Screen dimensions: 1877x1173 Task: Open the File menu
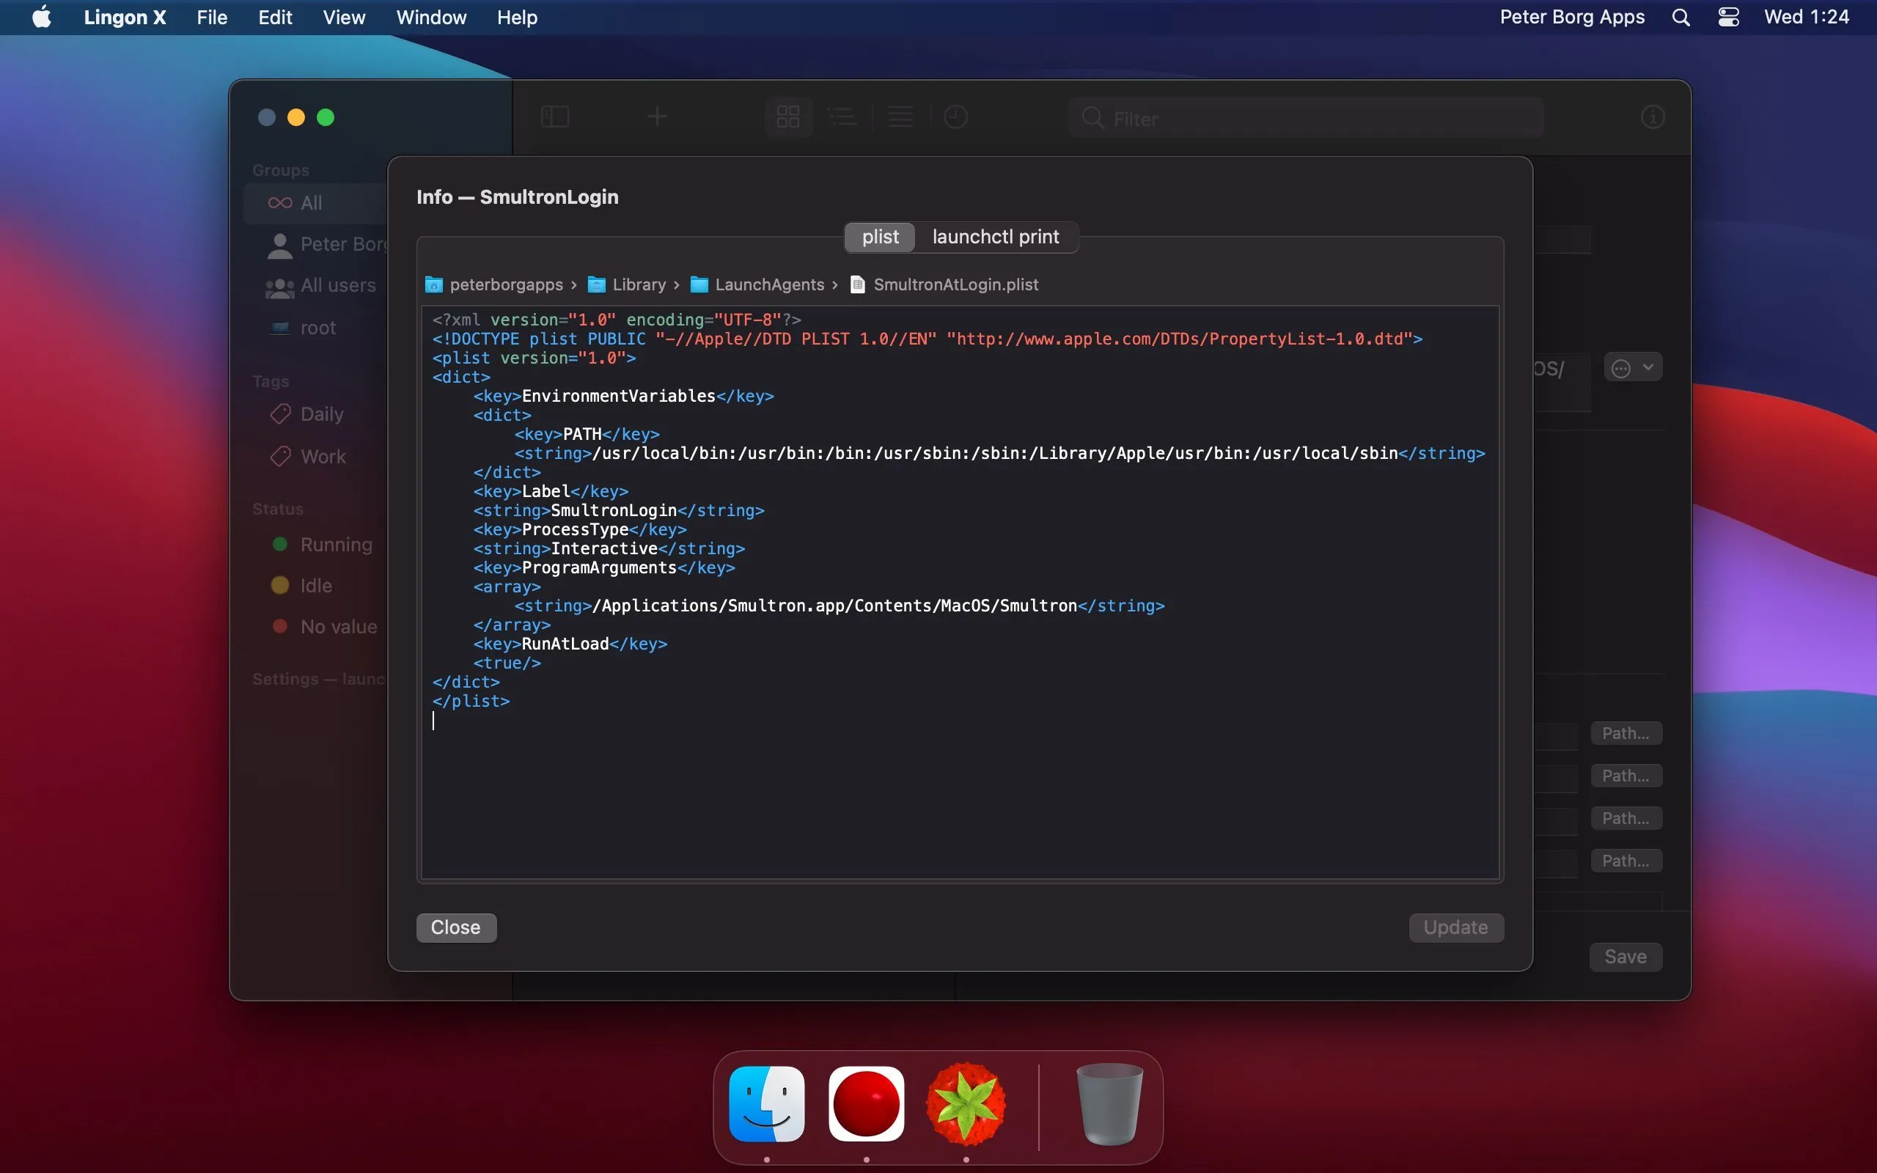click(212, 17)
